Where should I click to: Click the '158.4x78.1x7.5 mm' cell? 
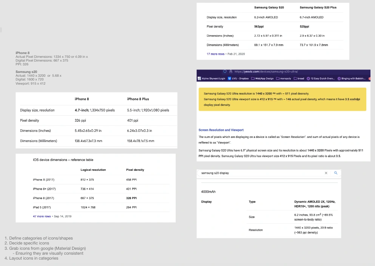point(140,141)
